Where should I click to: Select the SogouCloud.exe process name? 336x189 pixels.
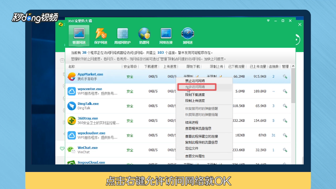point(91,162)
